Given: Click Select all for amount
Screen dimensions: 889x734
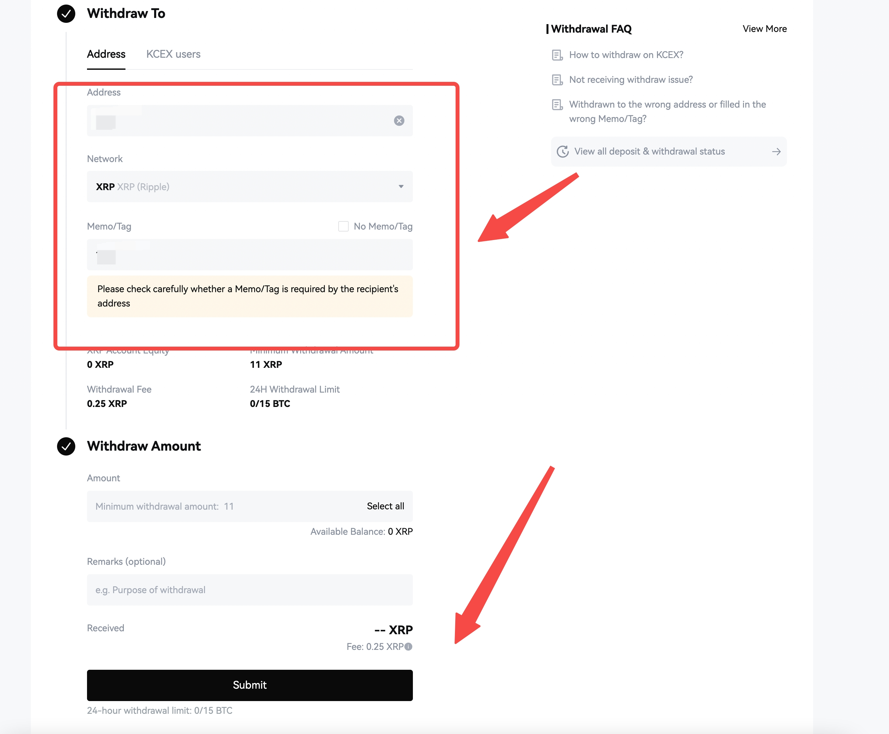Looking at the screenshot, I should (x=385, y=506).
